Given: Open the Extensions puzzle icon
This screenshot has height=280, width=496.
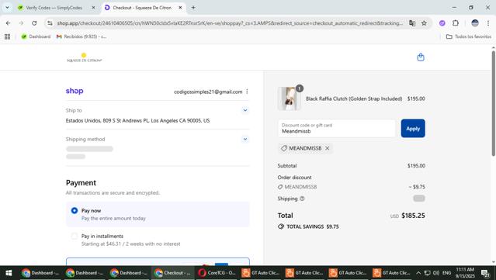Looking at the screenshot, I should 455,23.
